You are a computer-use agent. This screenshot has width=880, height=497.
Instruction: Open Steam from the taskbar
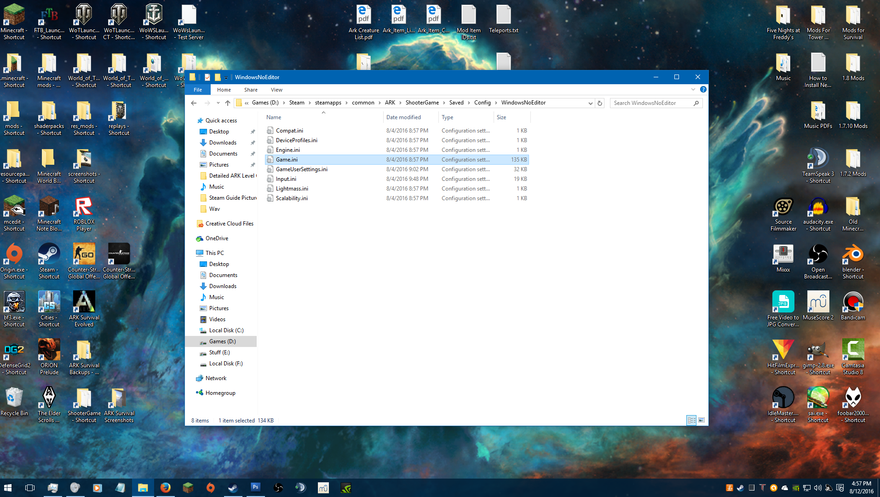pyautogui.click(x=233, y=488)
